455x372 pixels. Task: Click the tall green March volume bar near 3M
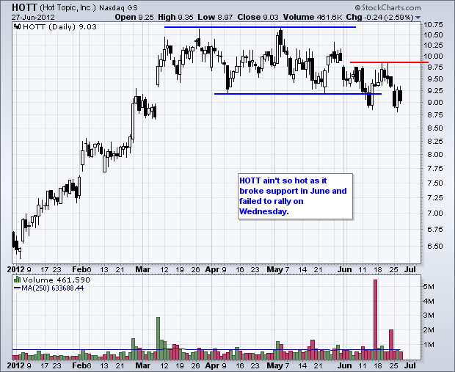[x=158, y=338]
